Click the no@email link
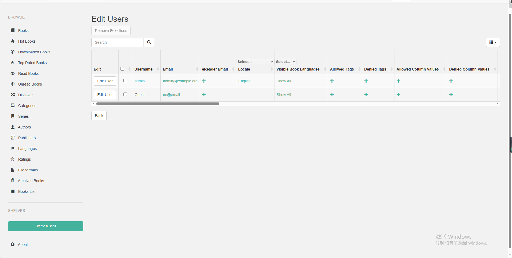Screen dimensions: 512x258 [x=171, y=95]
